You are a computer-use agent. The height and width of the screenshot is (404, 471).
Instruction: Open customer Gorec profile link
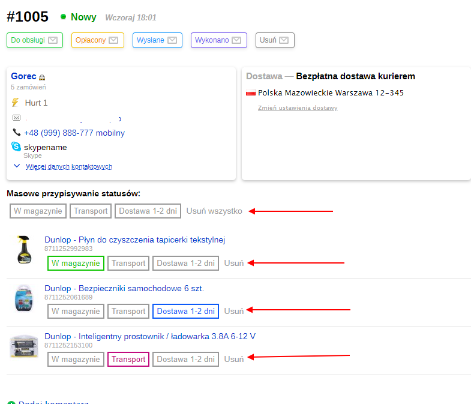pyautogui.click(x=23, y=76)
